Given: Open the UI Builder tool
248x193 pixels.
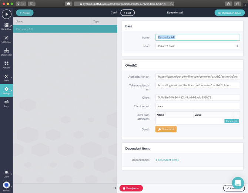Looking at the screenshot, I should 6,39.
